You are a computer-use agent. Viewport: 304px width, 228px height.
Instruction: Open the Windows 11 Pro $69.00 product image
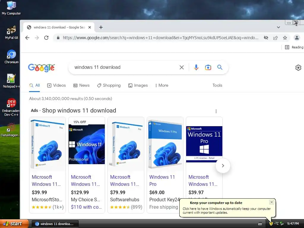click(x=165, y=144)
